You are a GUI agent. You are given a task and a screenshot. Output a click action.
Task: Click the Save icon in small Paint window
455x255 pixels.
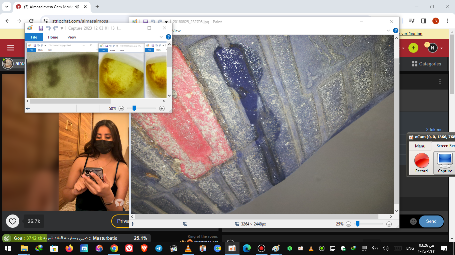pyautogui.click(x=41, y=28)
